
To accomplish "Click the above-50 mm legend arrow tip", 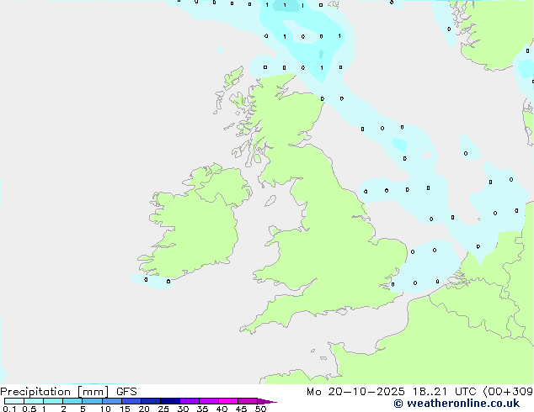I will 267,401.
